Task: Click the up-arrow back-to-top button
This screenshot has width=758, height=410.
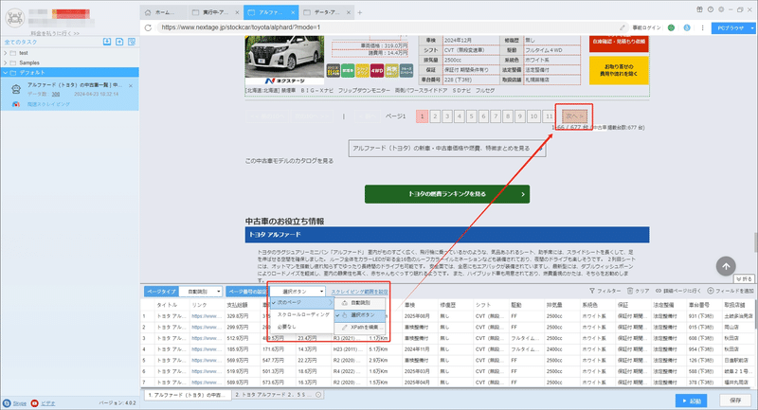Action: [x=726, y=266]
